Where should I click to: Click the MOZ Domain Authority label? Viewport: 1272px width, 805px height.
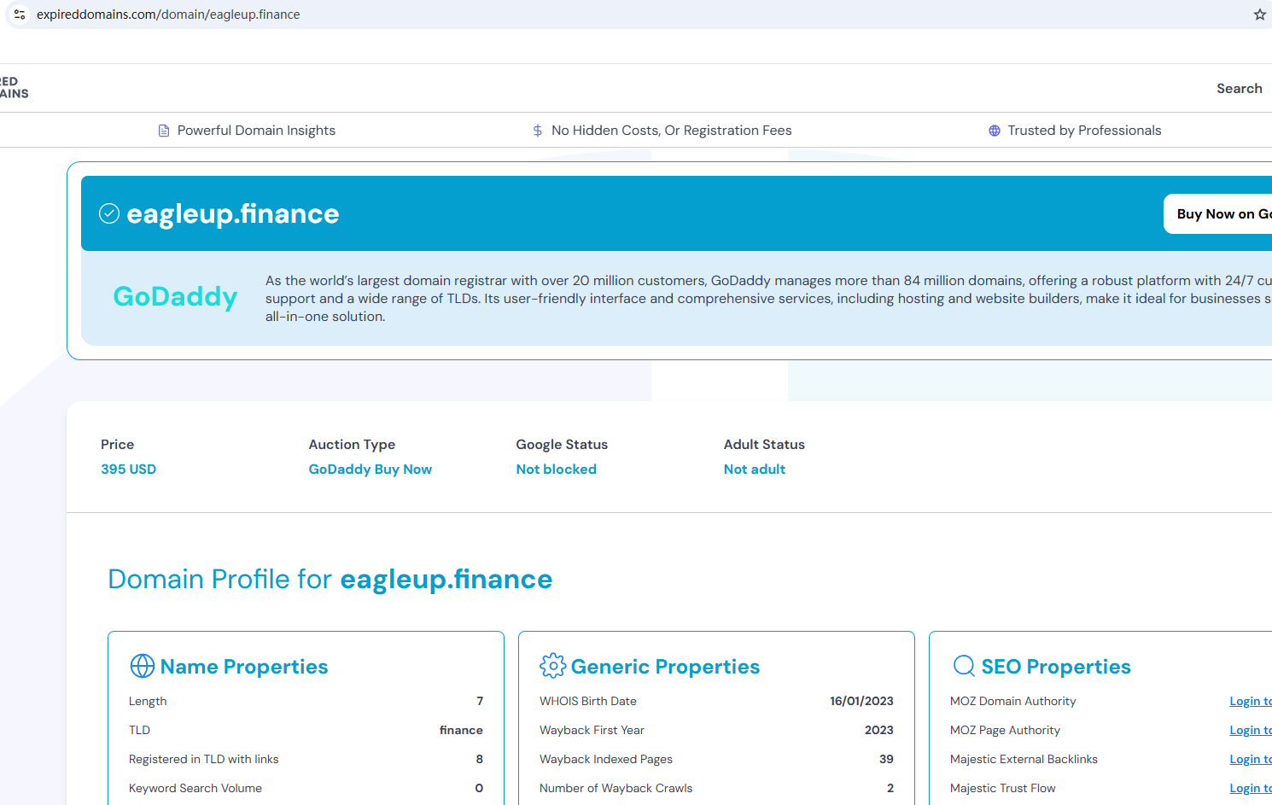(1013, 702)
